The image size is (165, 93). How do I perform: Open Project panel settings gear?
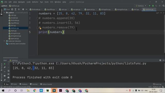(23, 9)
